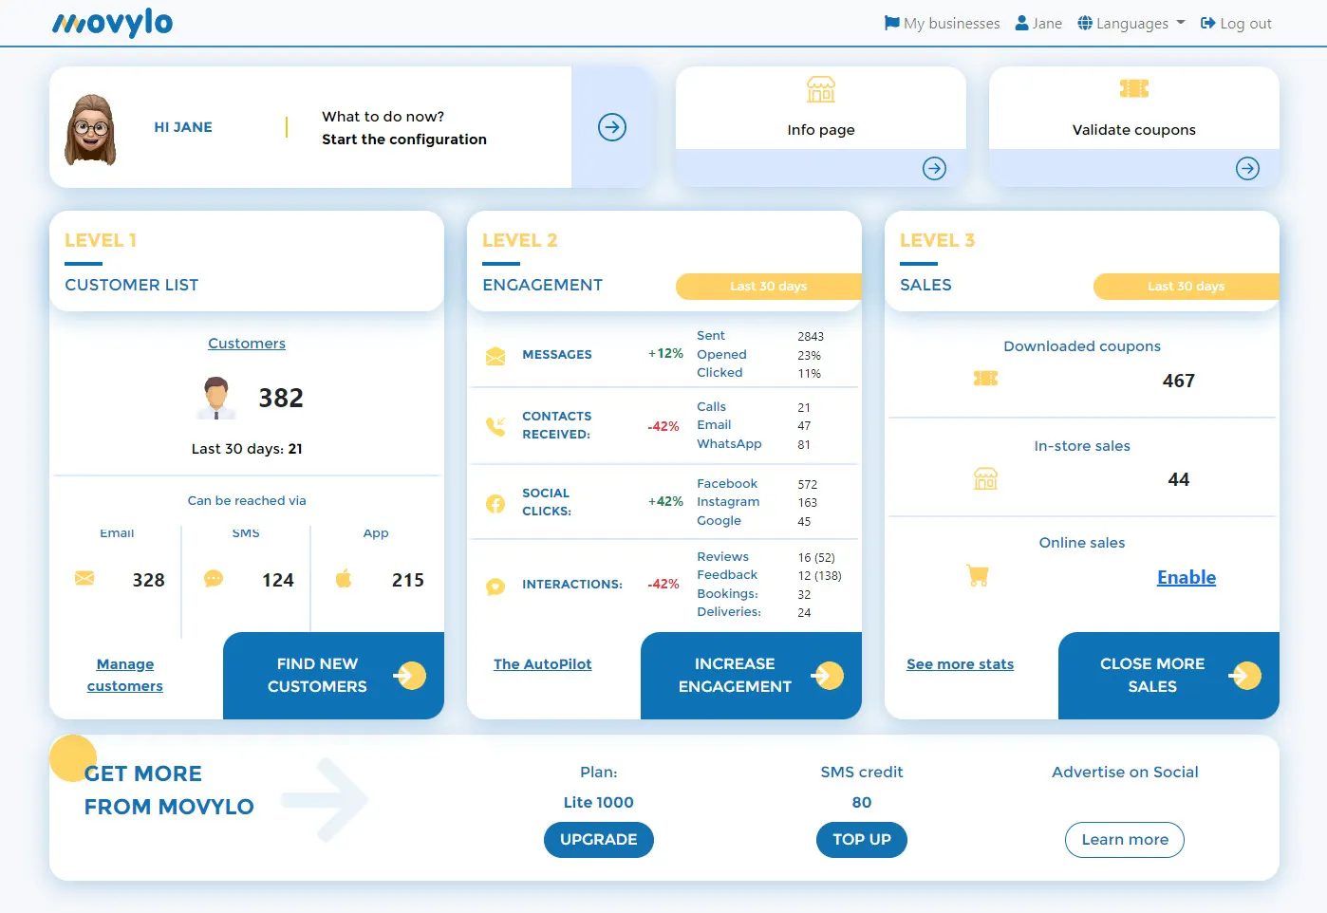Image resolution: width=1327 pixels, height=913 pixels.
Task: Click the customer count 382
Action: [x=281, y=398]
